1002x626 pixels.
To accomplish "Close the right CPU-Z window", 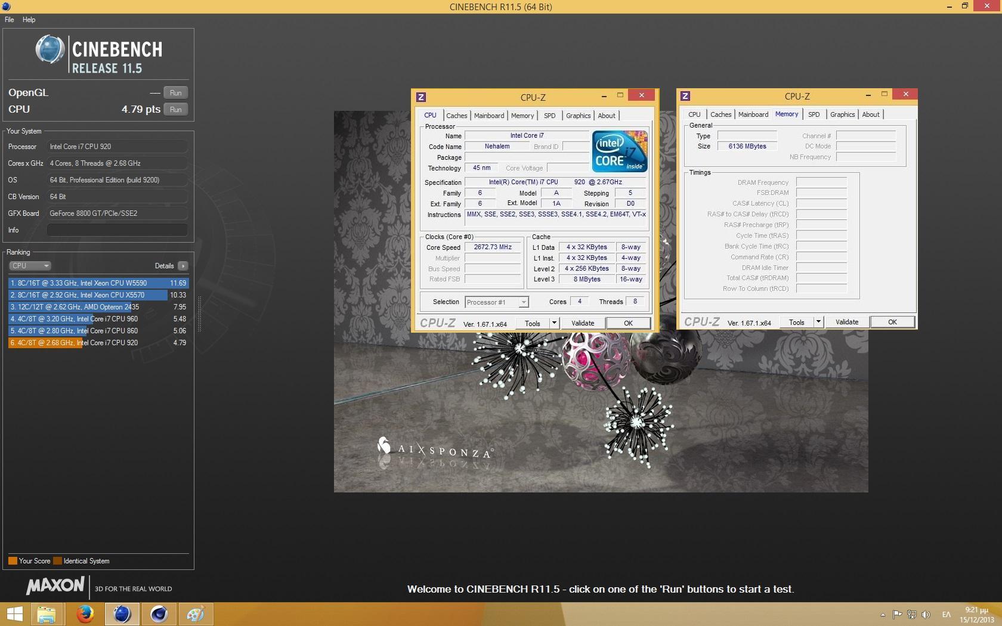I will pyautogui.click(x=905, y=94).
